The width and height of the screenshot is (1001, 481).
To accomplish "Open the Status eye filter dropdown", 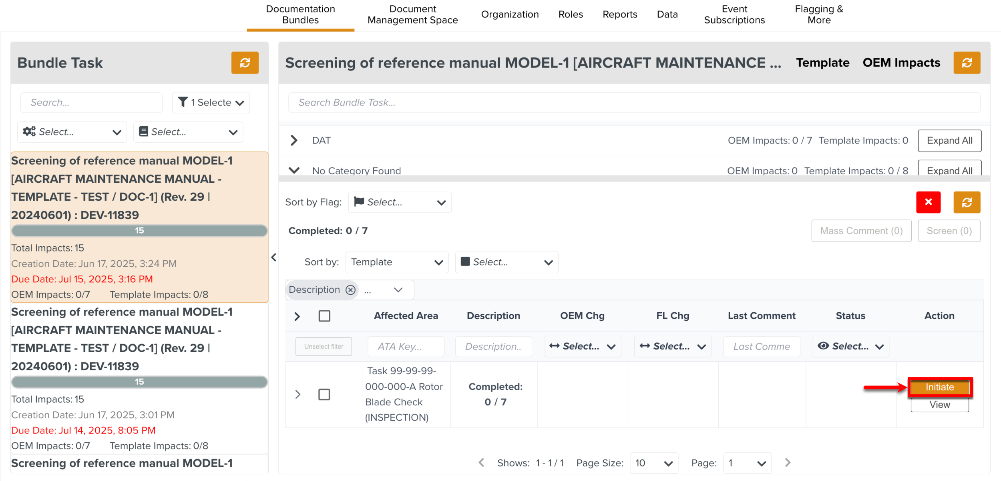I will [850, 346].
